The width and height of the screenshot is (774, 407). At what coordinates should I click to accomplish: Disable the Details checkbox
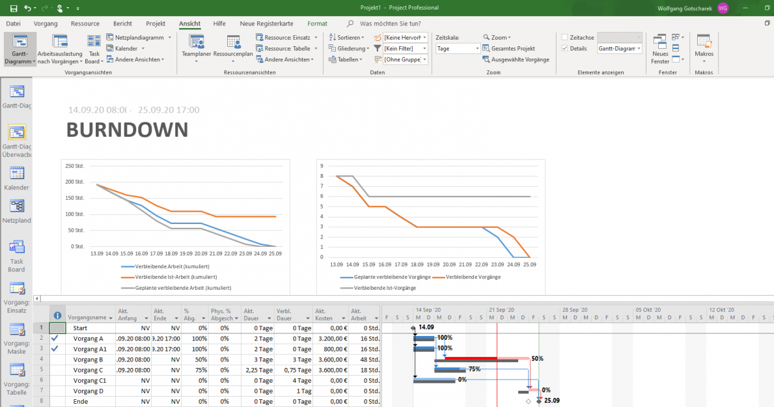tap(566, 48)
